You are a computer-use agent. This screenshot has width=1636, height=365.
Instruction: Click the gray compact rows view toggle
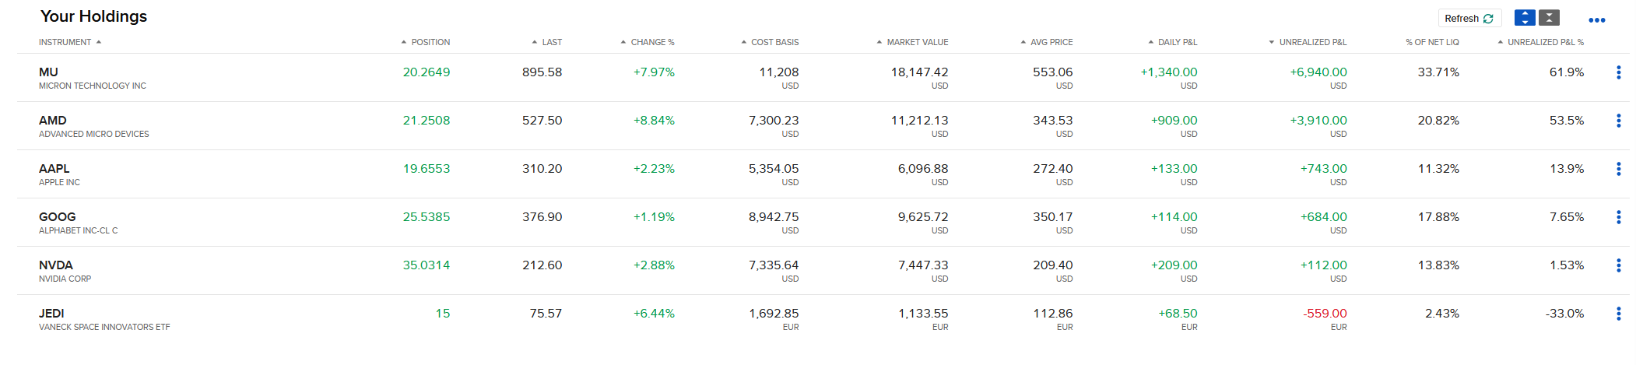click(1549, 18)
